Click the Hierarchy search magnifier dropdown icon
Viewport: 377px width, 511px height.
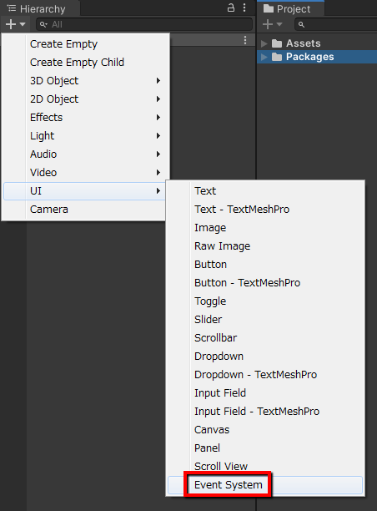43,24
